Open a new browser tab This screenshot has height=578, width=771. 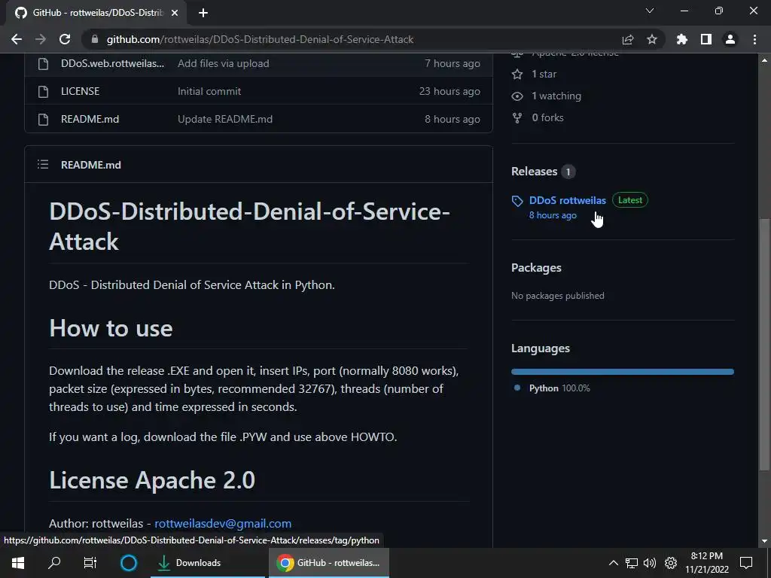pos(203,13)
